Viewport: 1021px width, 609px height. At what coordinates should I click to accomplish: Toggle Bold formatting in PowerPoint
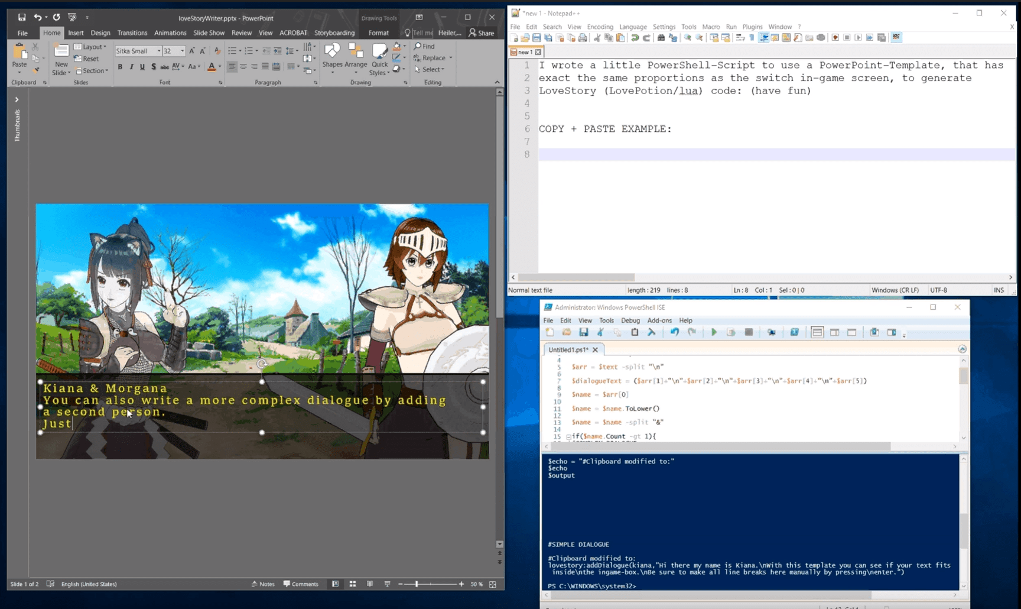tap(120, 67)
